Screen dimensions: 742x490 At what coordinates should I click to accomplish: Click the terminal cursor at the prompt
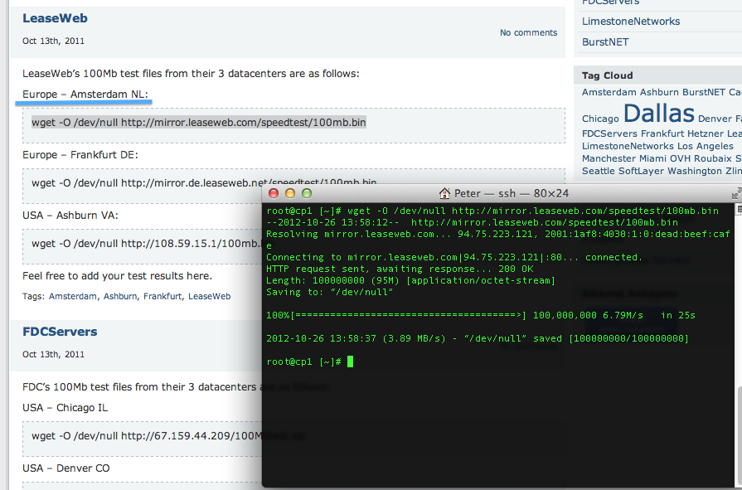[x=350, y=361]
